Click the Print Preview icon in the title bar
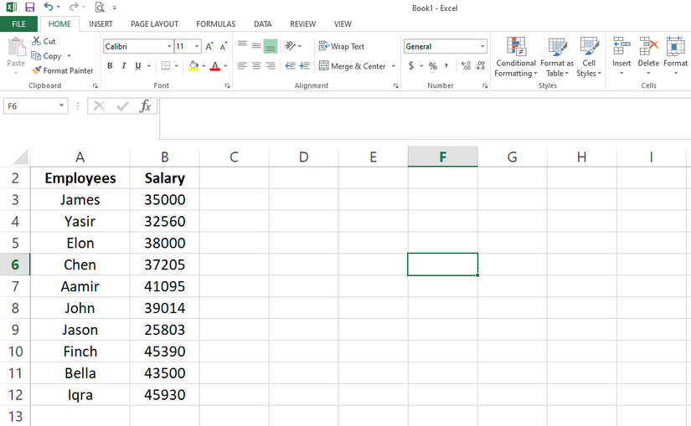The height and width of the screenshot is (426, 691). pos(100,7)
